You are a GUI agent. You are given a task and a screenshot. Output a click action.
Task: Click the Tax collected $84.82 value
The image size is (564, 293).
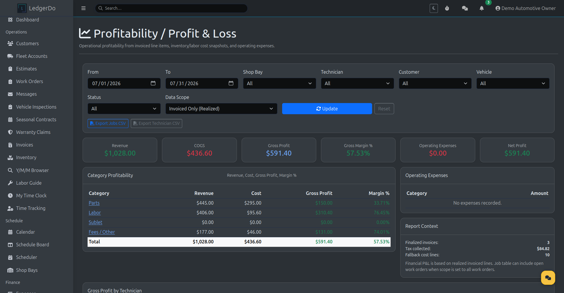click(x=543, y=249)
